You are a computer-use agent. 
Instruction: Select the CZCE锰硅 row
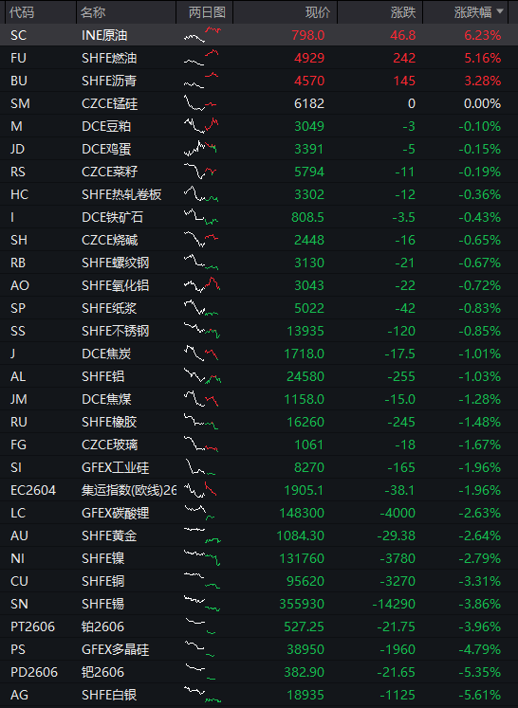click(259, 103)
